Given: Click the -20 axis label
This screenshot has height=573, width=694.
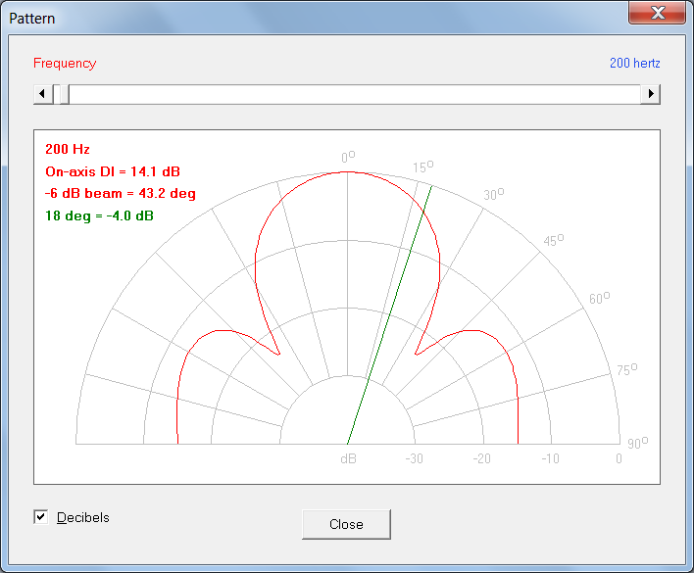Looking at the screenshot, I should 481,459.
